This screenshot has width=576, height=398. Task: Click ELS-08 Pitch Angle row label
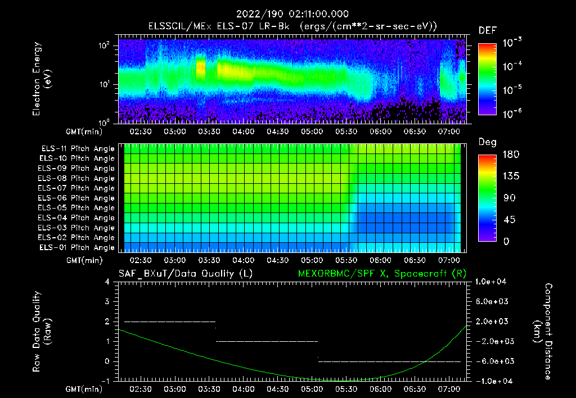coord(76,178)
